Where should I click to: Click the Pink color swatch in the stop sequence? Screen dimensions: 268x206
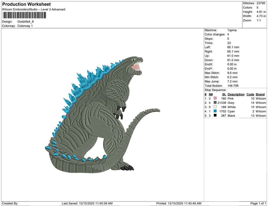pyautogui.click(x=215, y=98)
